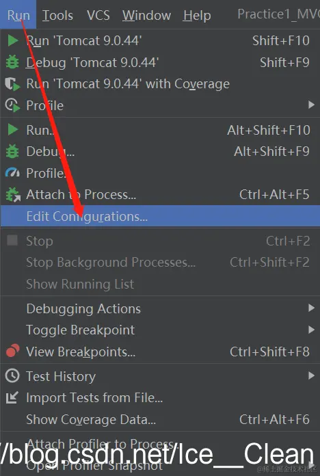Image resolution: width=320 pixels, height=476 pixels.
Task: Click the Profile... speedometer icon
Action: [12, 173]
